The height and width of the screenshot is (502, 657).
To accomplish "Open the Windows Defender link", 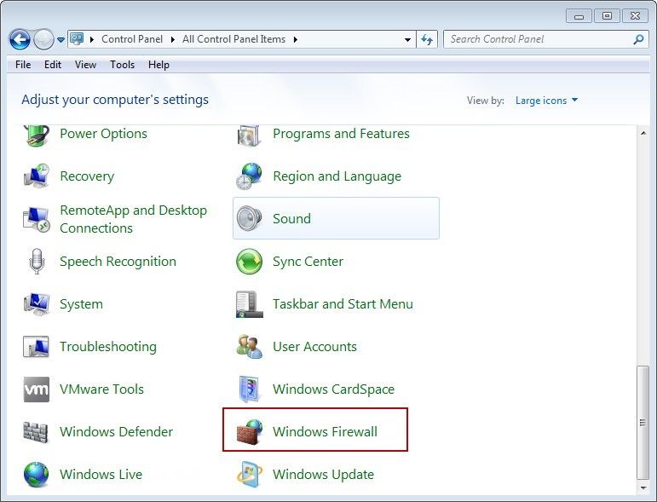I will point(116,431).
